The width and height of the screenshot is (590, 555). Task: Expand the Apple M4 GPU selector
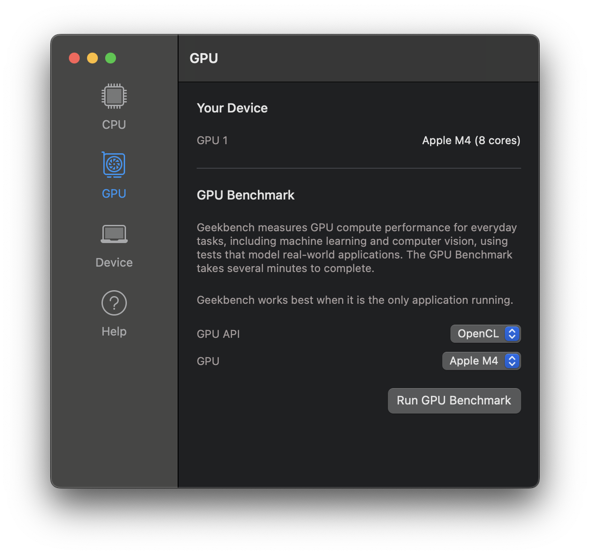point(481,361)
